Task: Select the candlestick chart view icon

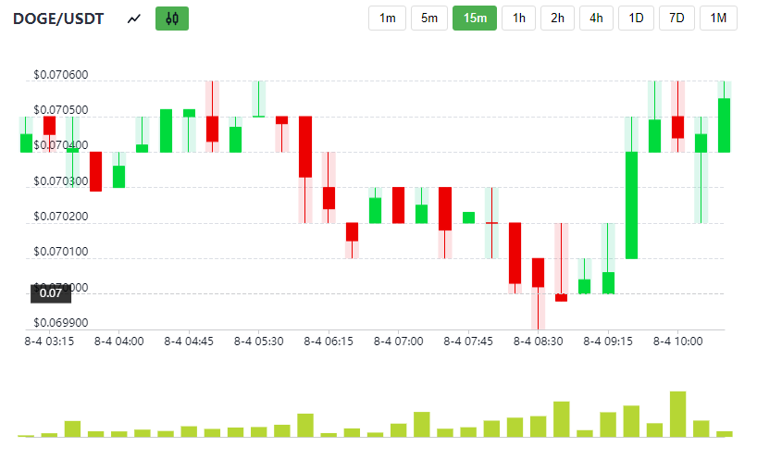Action: click(172, 19)
